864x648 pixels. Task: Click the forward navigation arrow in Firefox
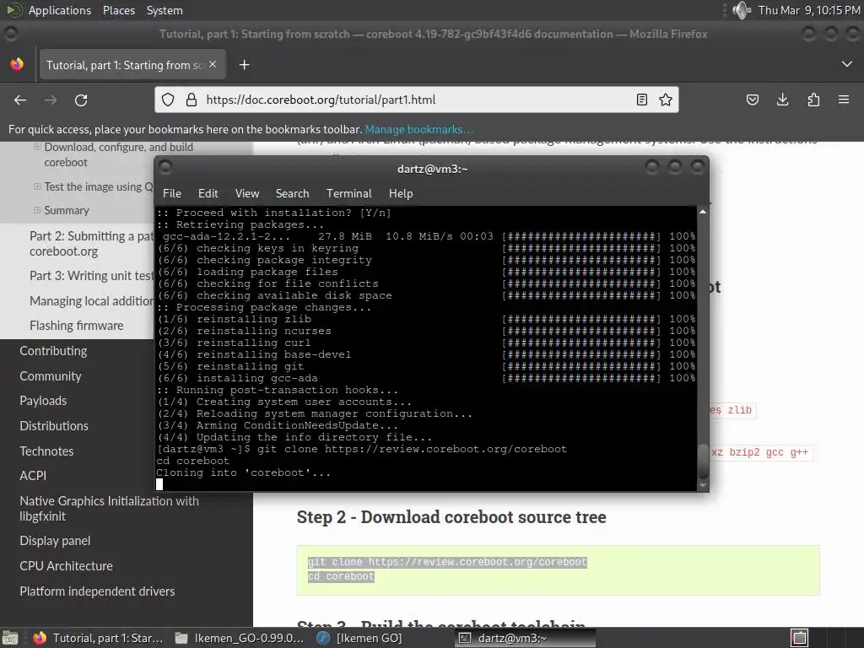coord(51,100)
